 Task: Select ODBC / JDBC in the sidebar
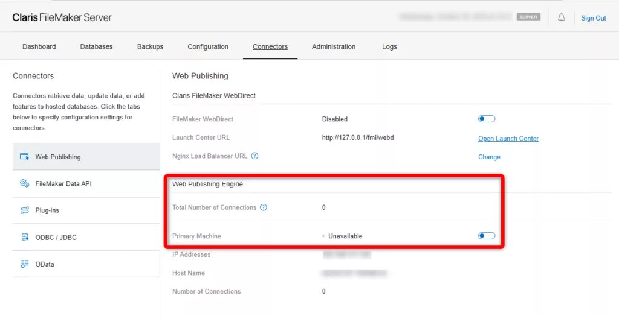click(86, 237)
